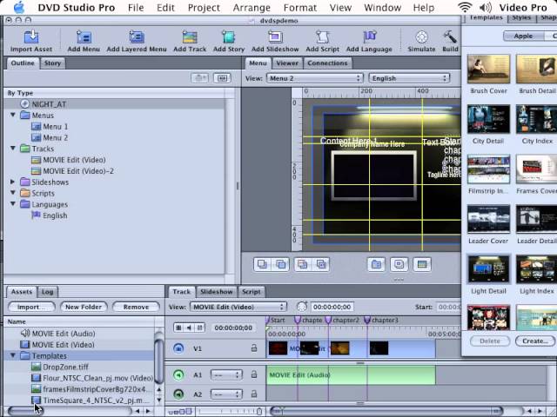Viewport: 557px width, 417px height.
Task: Switch to the Script tab
Action: (x=252, y=292)
